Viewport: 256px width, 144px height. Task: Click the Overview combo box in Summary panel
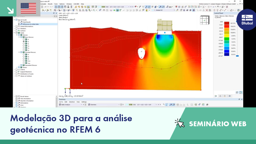tap(104, 105)
